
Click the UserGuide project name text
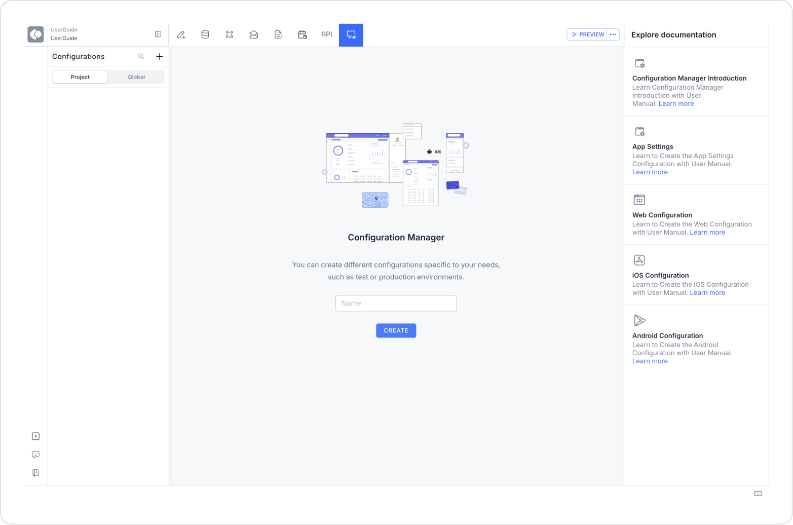(x=64, y=38)
